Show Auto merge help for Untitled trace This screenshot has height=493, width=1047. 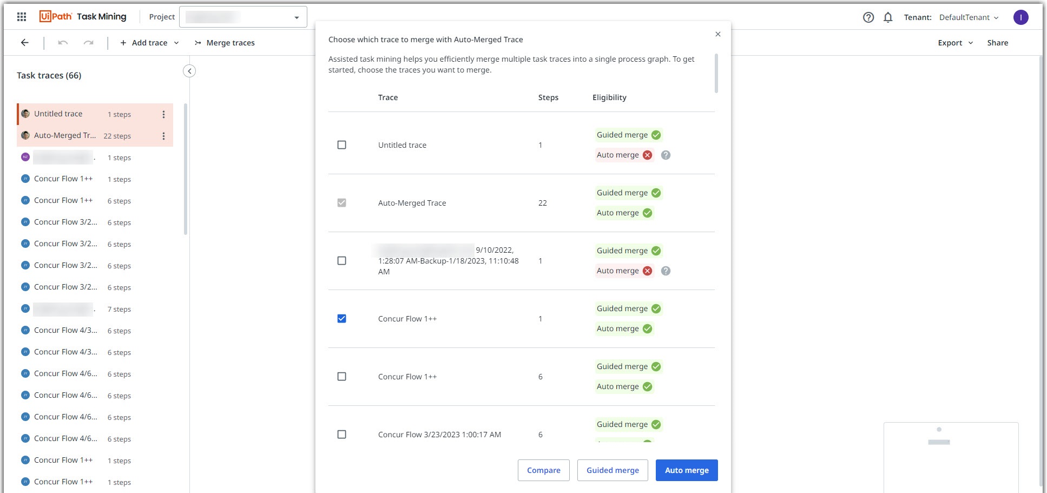666,155
